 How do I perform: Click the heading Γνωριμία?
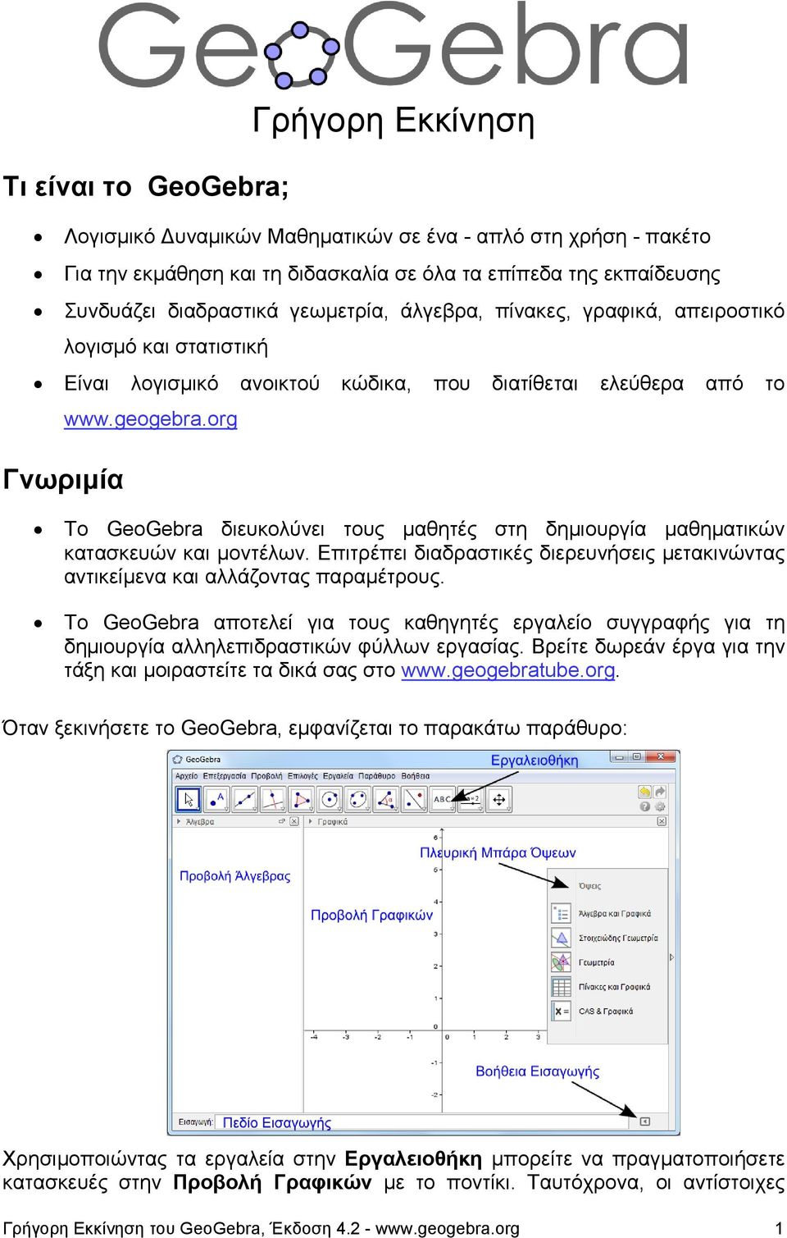tap(63, 479)
